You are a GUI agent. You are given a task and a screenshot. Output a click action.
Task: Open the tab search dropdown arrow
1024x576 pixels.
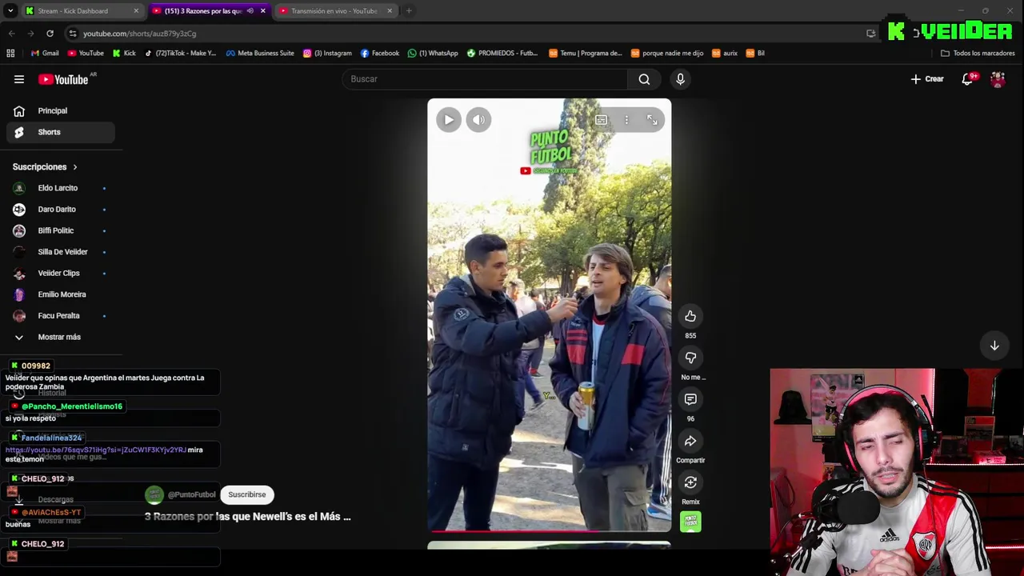(10, 11)
